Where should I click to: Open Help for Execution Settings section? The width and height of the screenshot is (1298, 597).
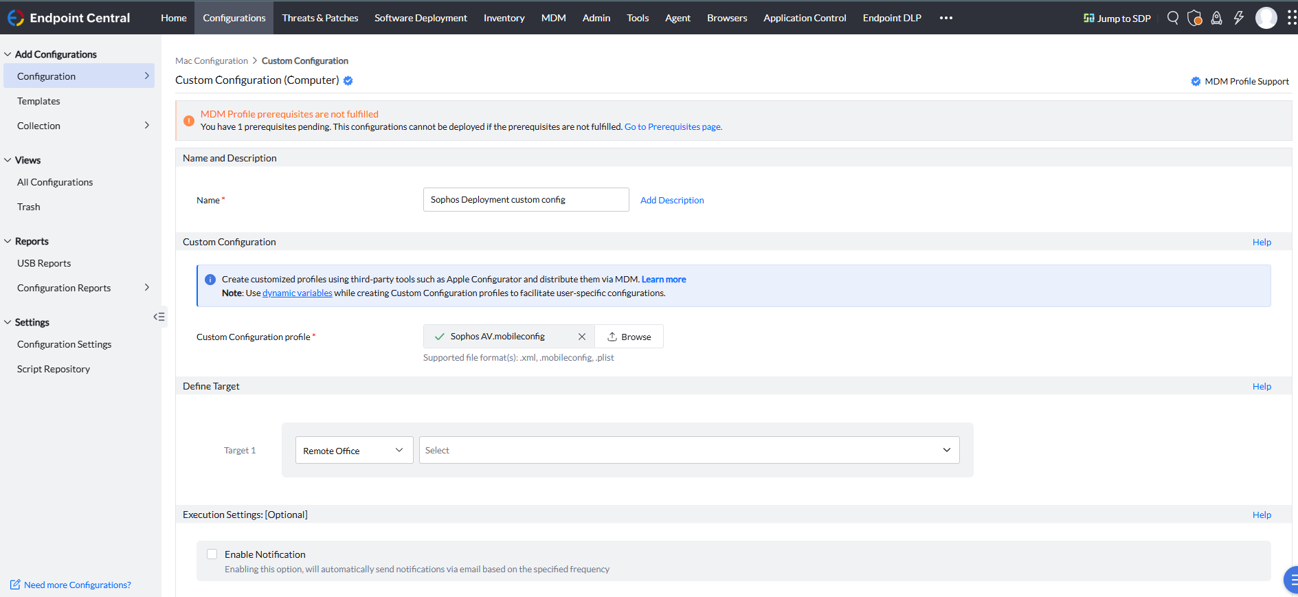tap(1262, 515)
